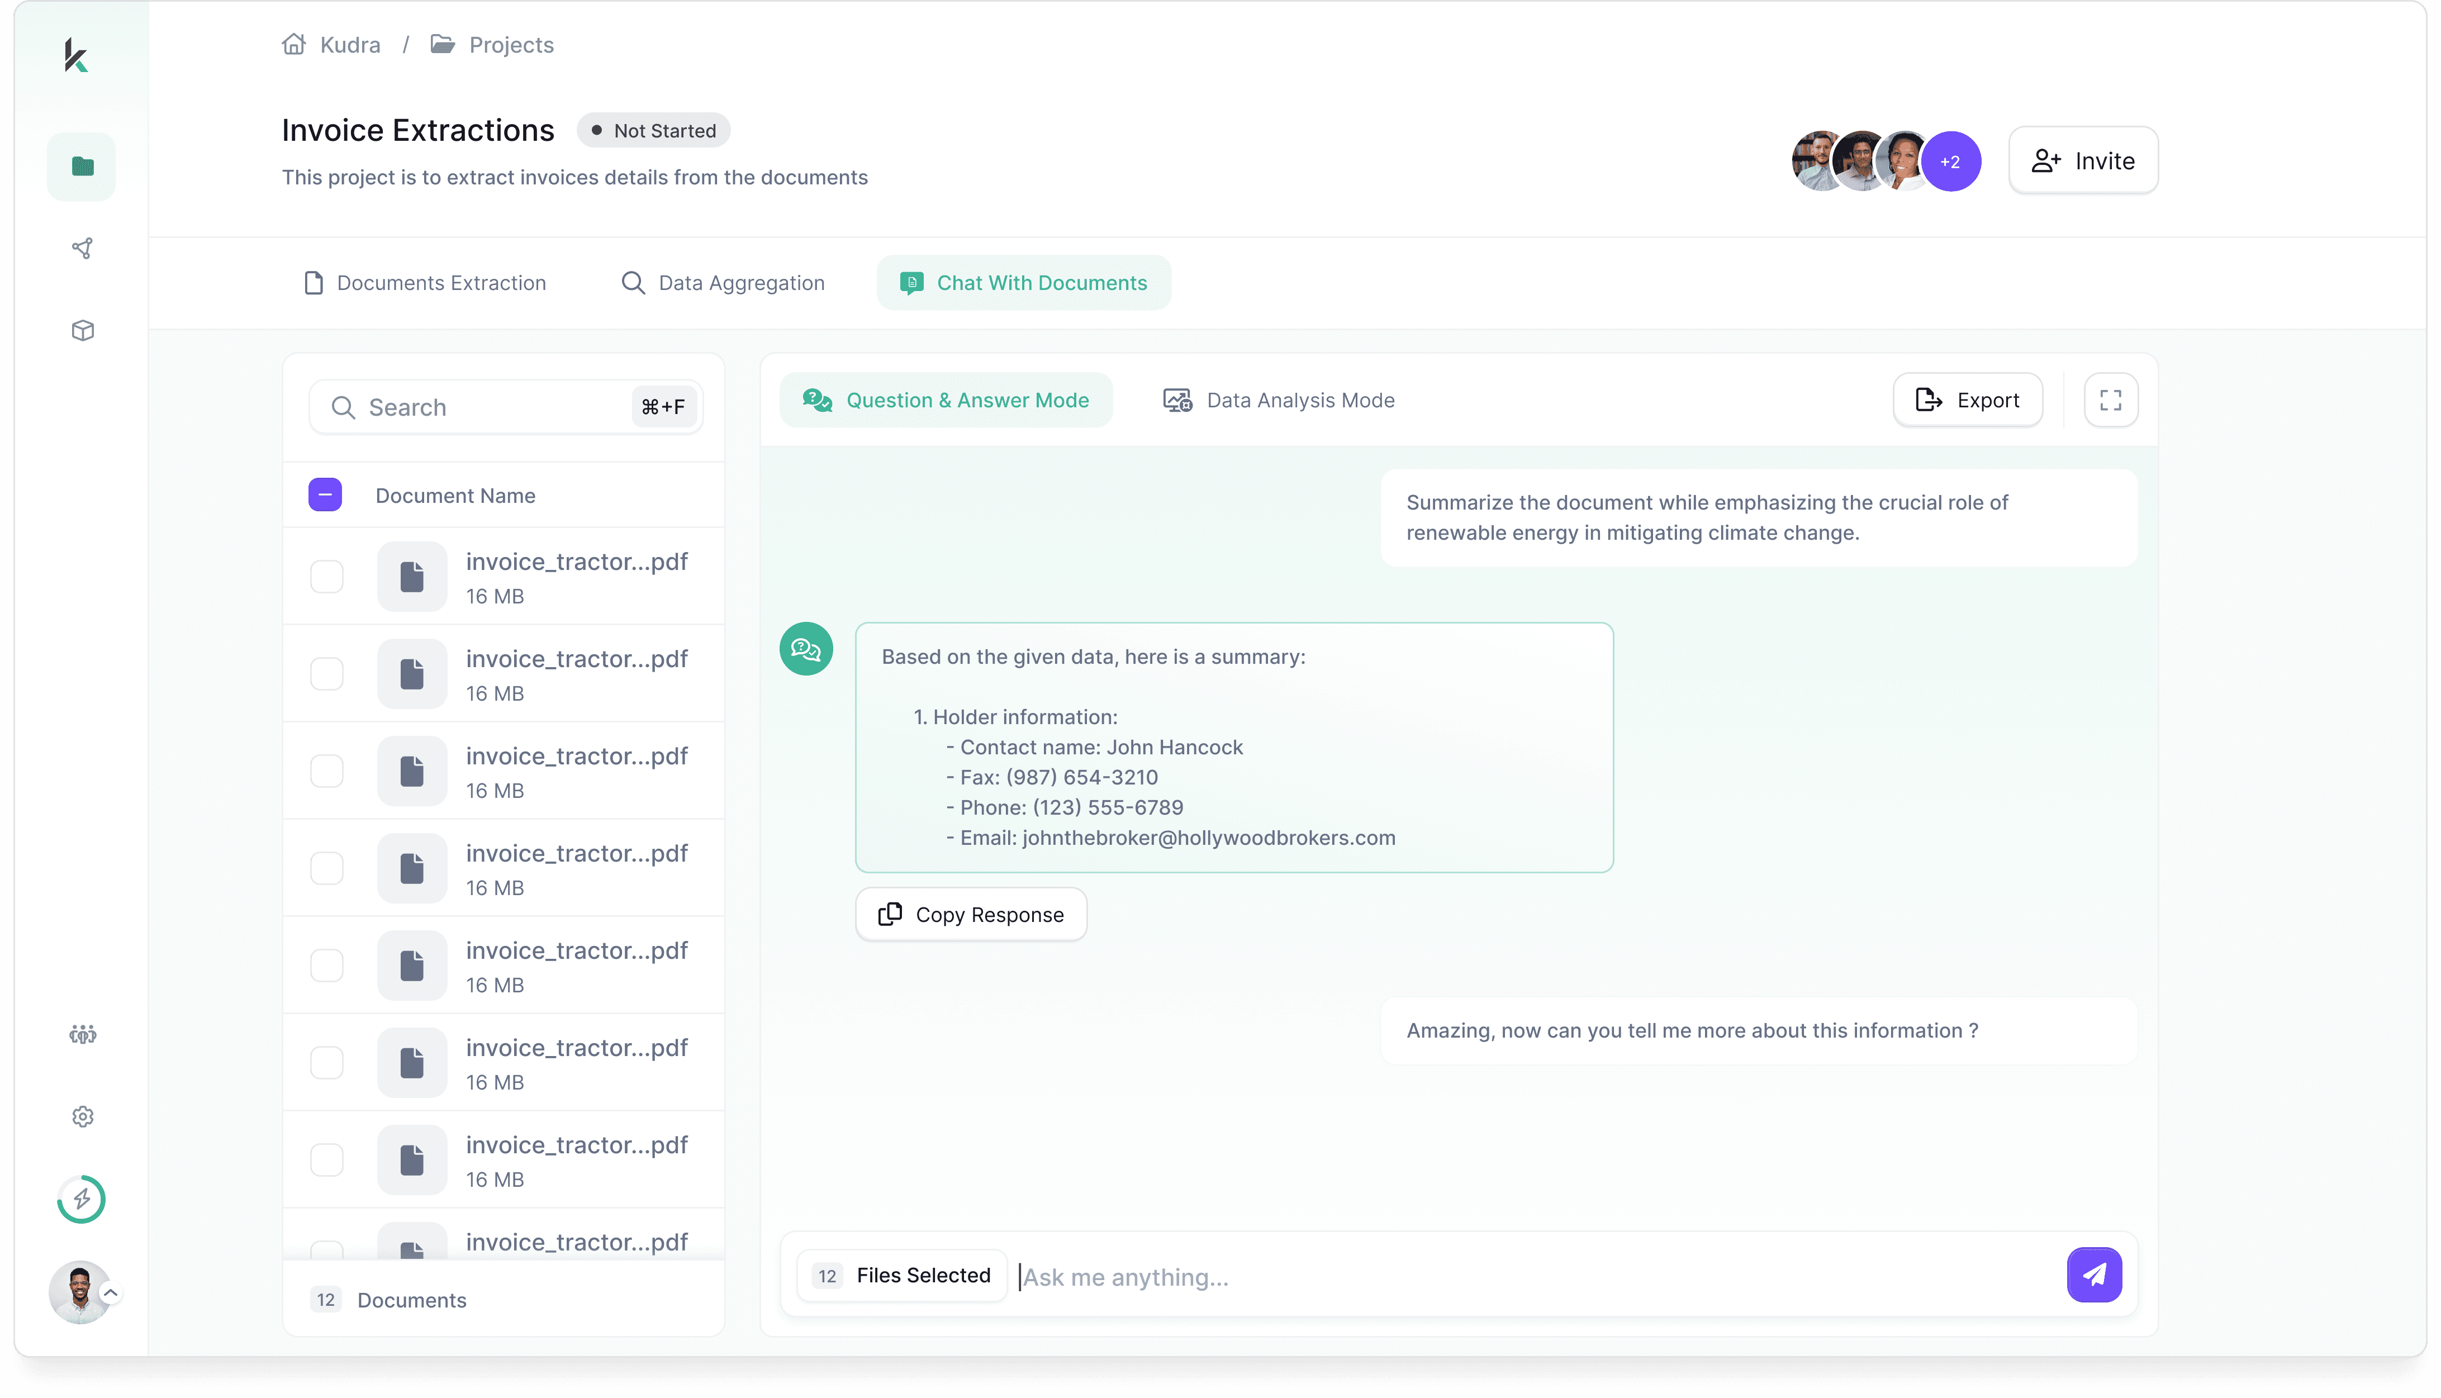
Task: Switch to Data Analysis Mode
Action: [1279, 401]
